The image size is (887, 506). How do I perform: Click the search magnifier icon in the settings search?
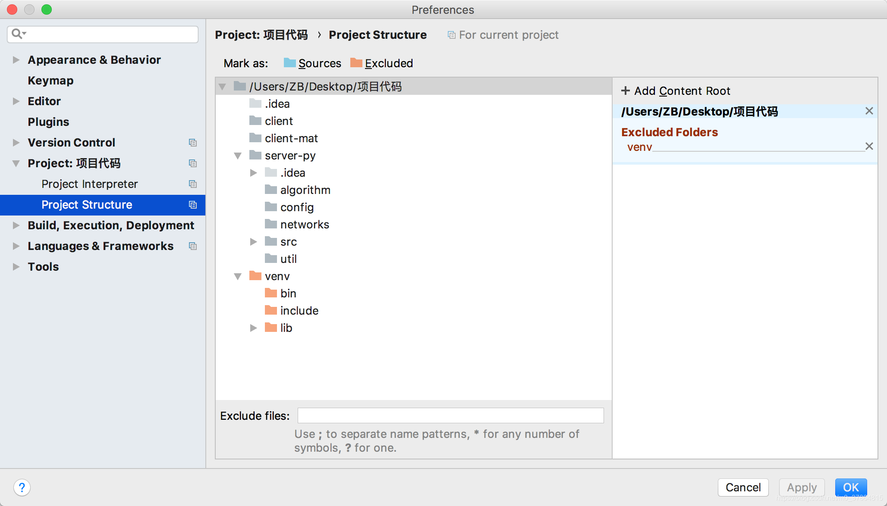pyautogui.click(x=17, y=34)
